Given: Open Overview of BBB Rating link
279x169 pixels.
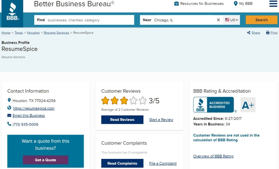Looking at the screenshot, I should coord(213,156).
